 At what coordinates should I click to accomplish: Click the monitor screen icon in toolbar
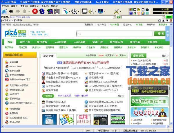84,11
